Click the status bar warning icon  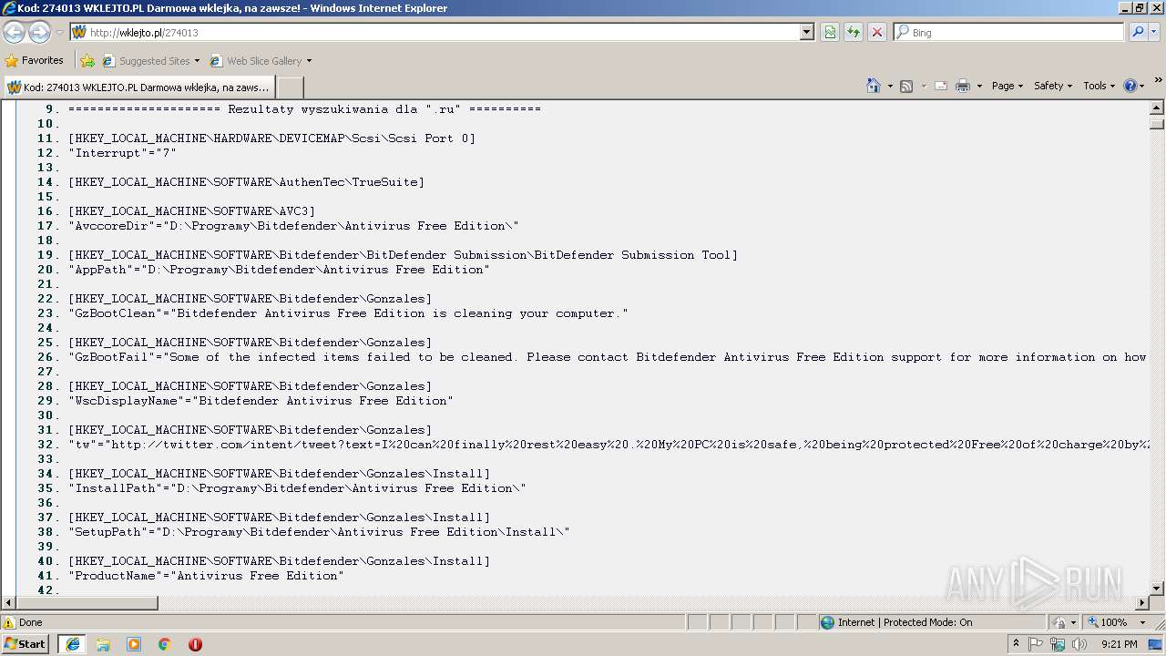coord(9,622)
